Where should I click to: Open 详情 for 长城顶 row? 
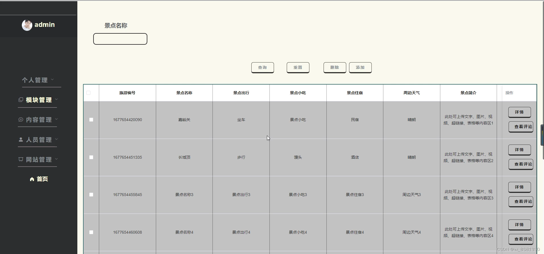(x=520, y=150)
